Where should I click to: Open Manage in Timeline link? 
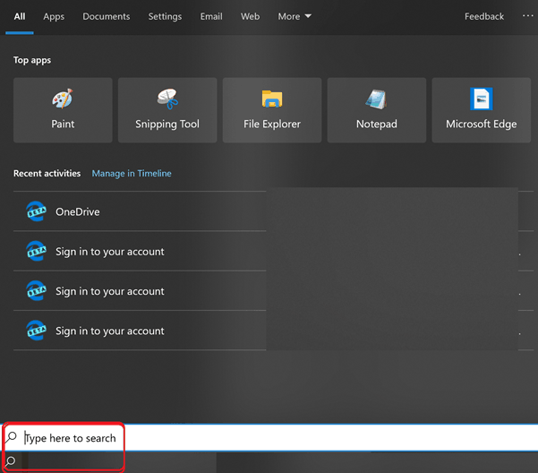132,173
